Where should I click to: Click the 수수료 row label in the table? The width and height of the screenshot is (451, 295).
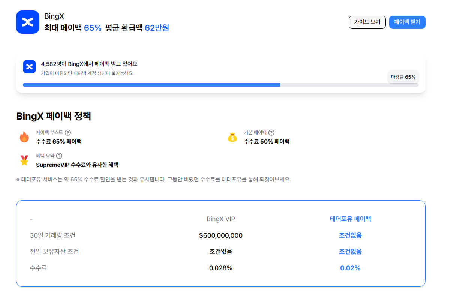tap(38, 268)
